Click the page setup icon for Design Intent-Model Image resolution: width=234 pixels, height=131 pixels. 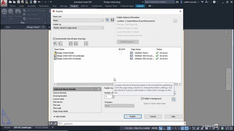(132, 53)
